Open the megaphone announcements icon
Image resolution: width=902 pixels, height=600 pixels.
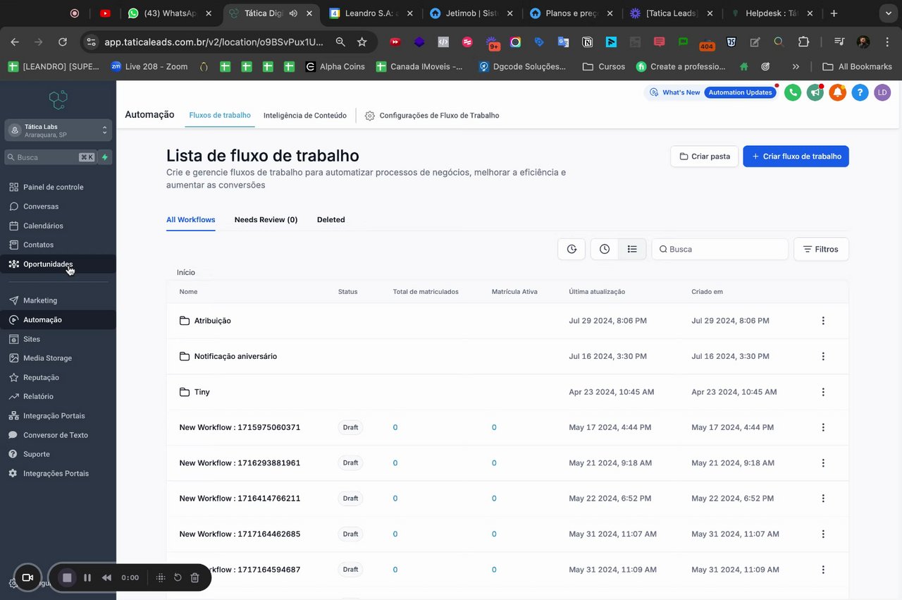815,92
